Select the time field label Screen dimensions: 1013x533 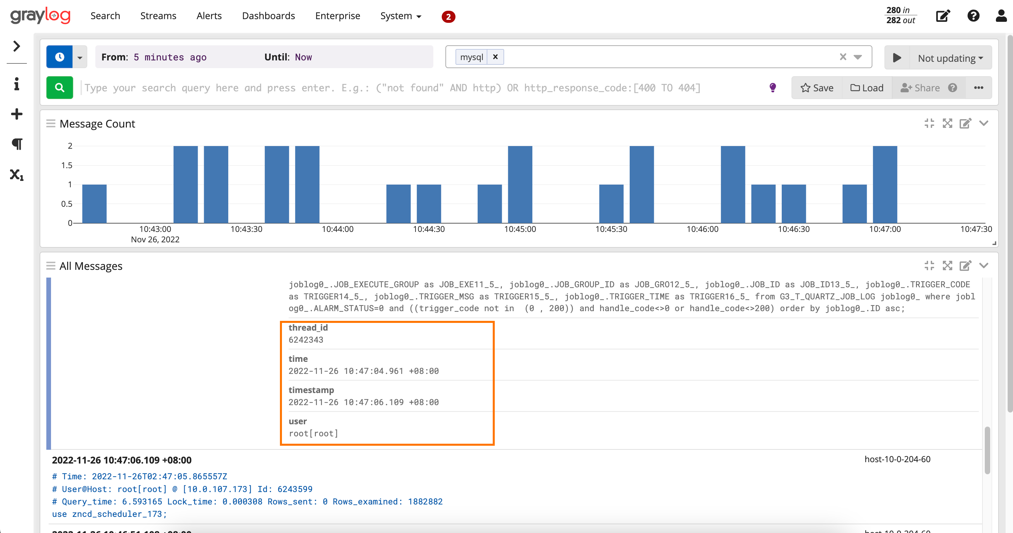(x=298, y=359)
